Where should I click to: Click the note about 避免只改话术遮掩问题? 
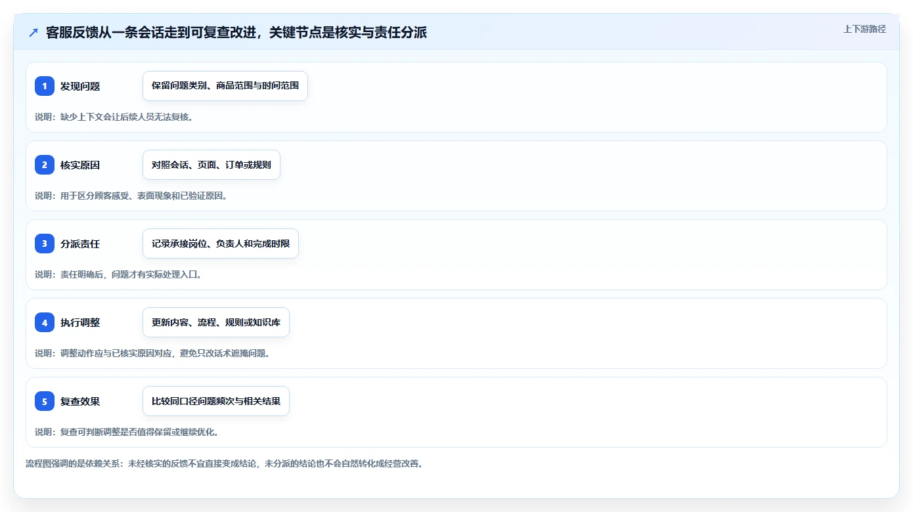pyautogui.click(x=152, y=353)
